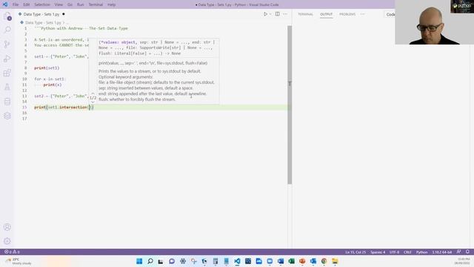Open the View menu
The image size is (474, 267).
pyautogui.click(x=59, y=4)
